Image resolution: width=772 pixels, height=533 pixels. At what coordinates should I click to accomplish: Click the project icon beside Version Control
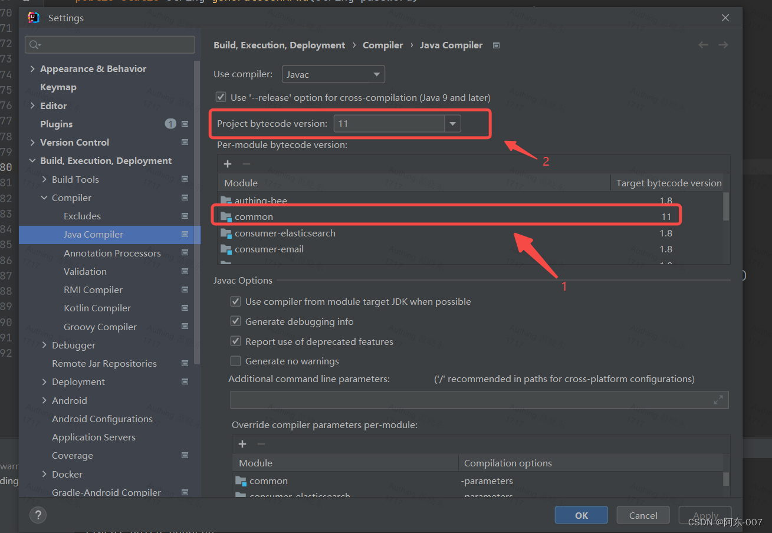pos(185,142)
